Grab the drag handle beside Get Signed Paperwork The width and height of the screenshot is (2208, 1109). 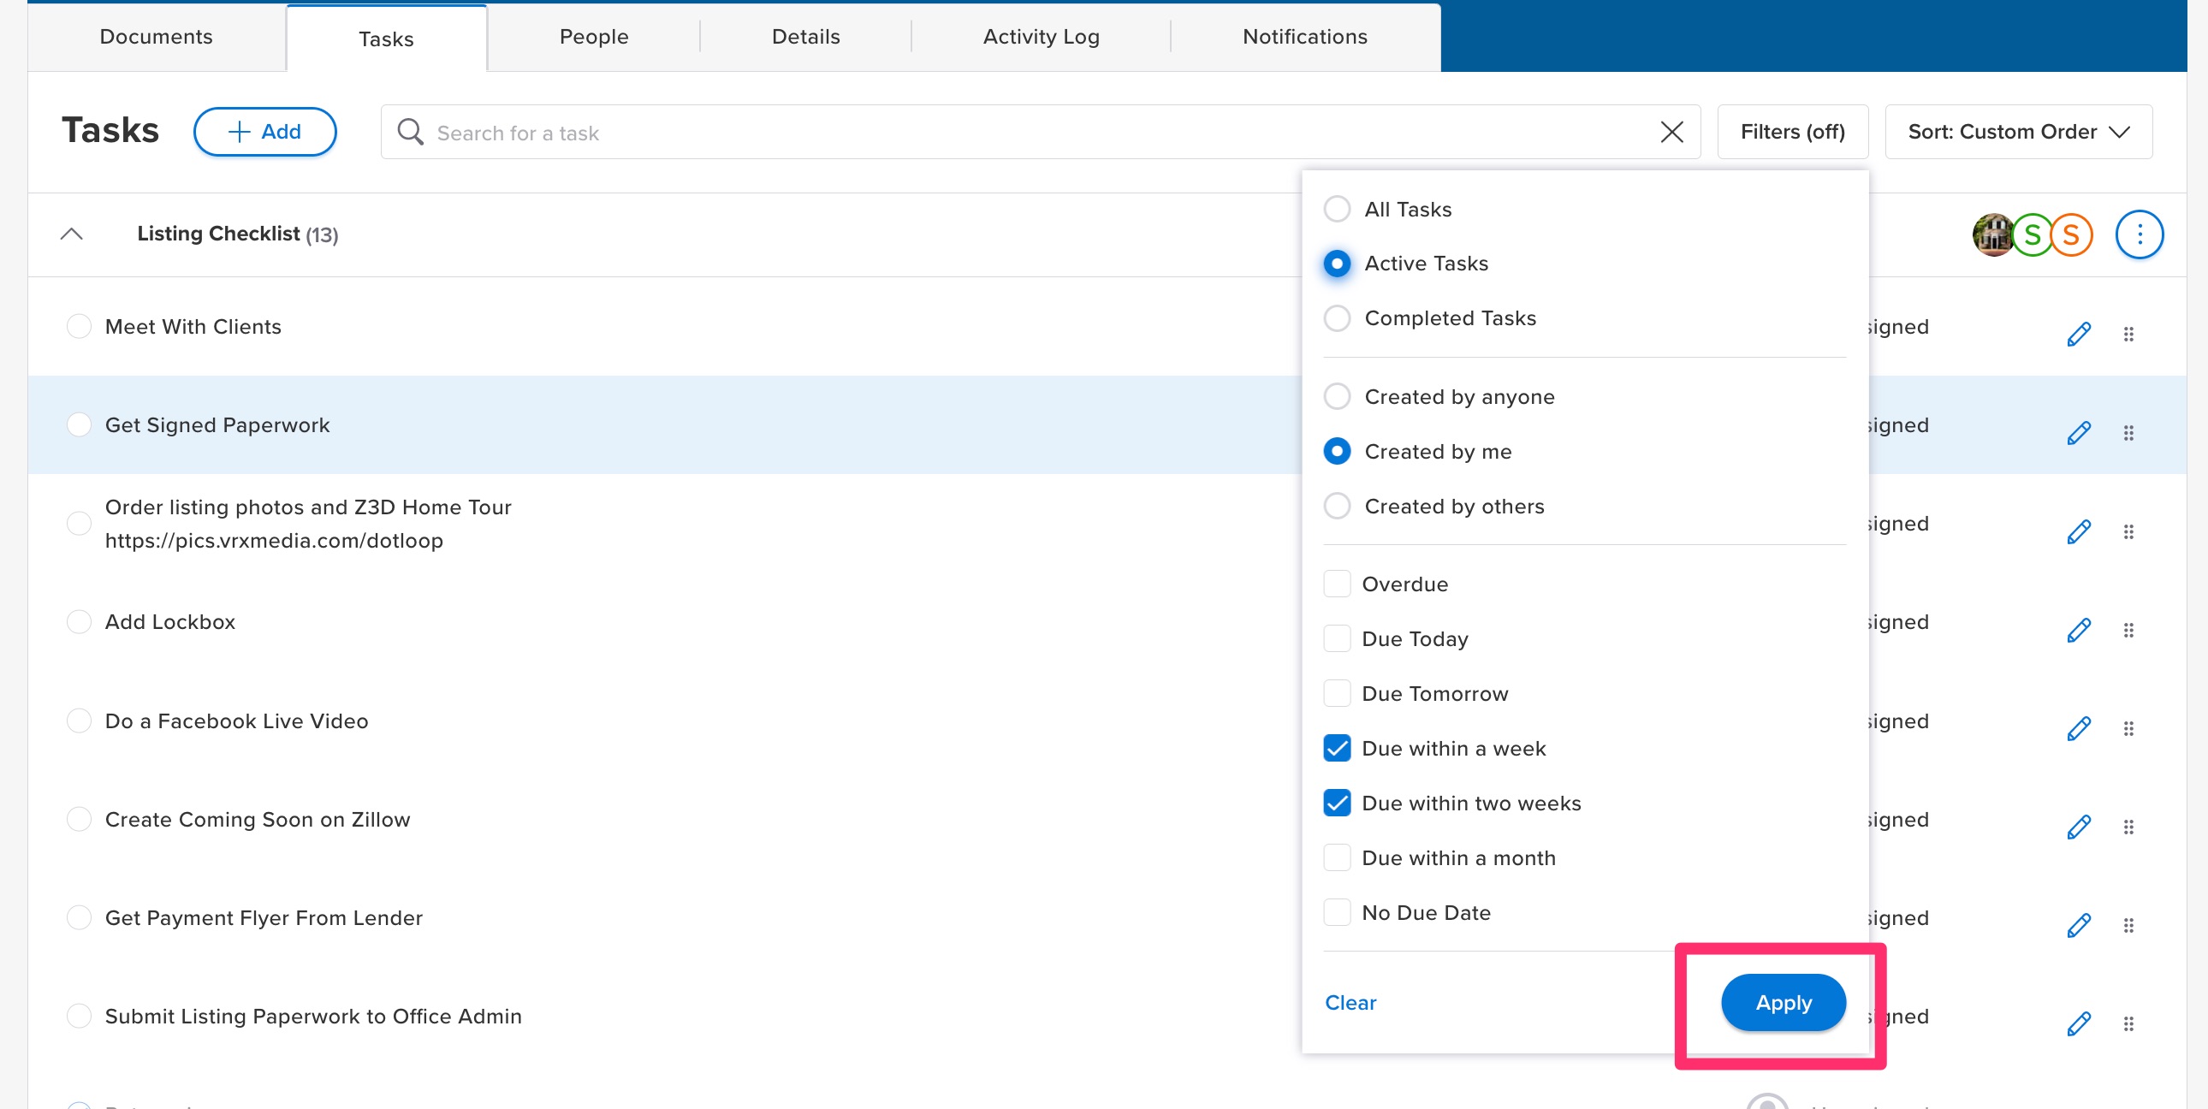pyautogui.click(x=2128, y=433)
